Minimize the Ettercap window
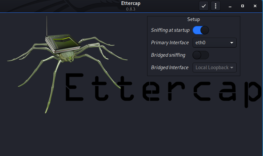 pos(230,6)
